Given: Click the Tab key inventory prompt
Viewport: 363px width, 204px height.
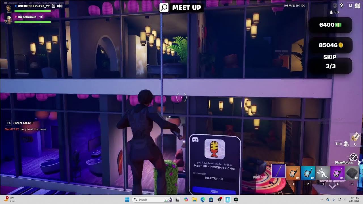Looking at the screenshot, I should 339,144.
